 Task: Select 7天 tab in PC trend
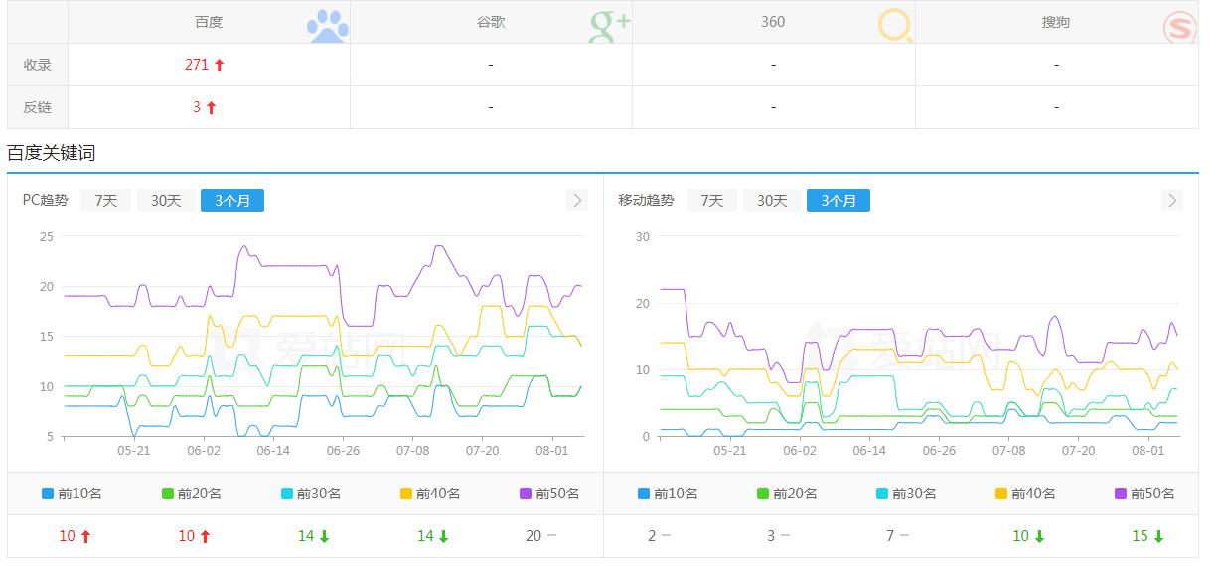106,201
